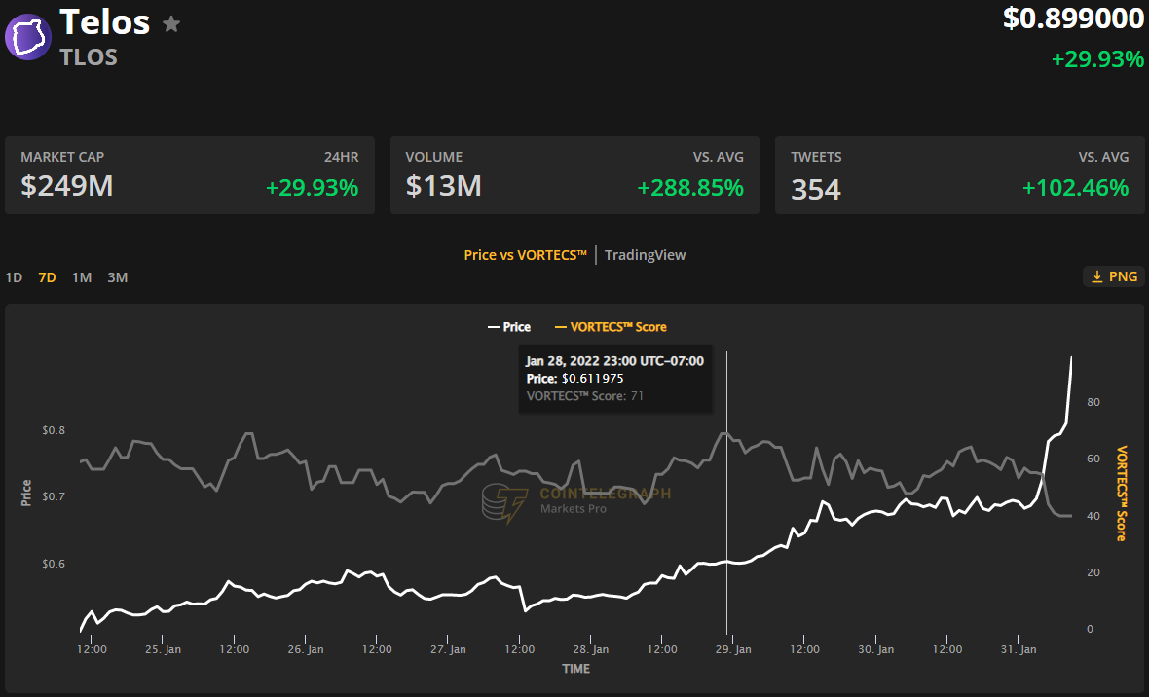This screenshot has width=1149, height=697.
Task: Click the Telos purple logo icon
Action: [29, 37]
